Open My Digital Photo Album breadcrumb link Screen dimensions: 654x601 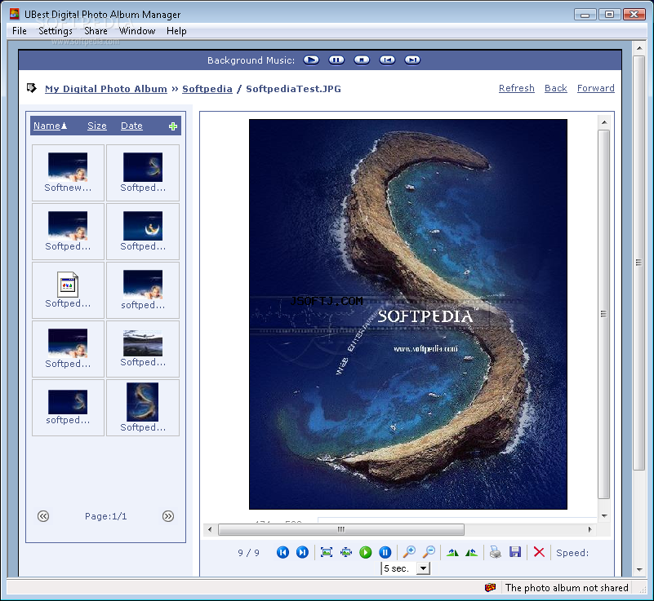[x=106, y=89]
